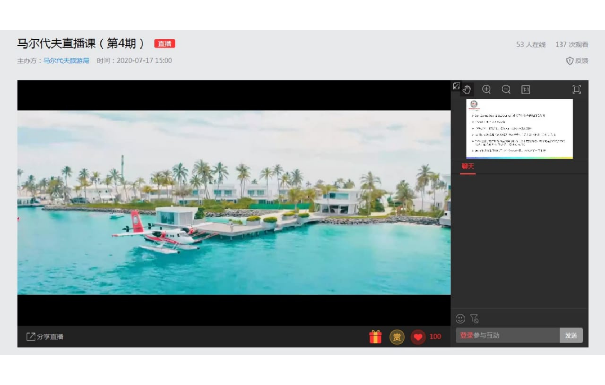Select the hand pan tool

(467, 90)
